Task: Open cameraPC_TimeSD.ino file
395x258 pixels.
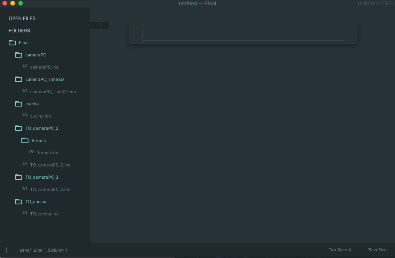Action: click(53, 92)
